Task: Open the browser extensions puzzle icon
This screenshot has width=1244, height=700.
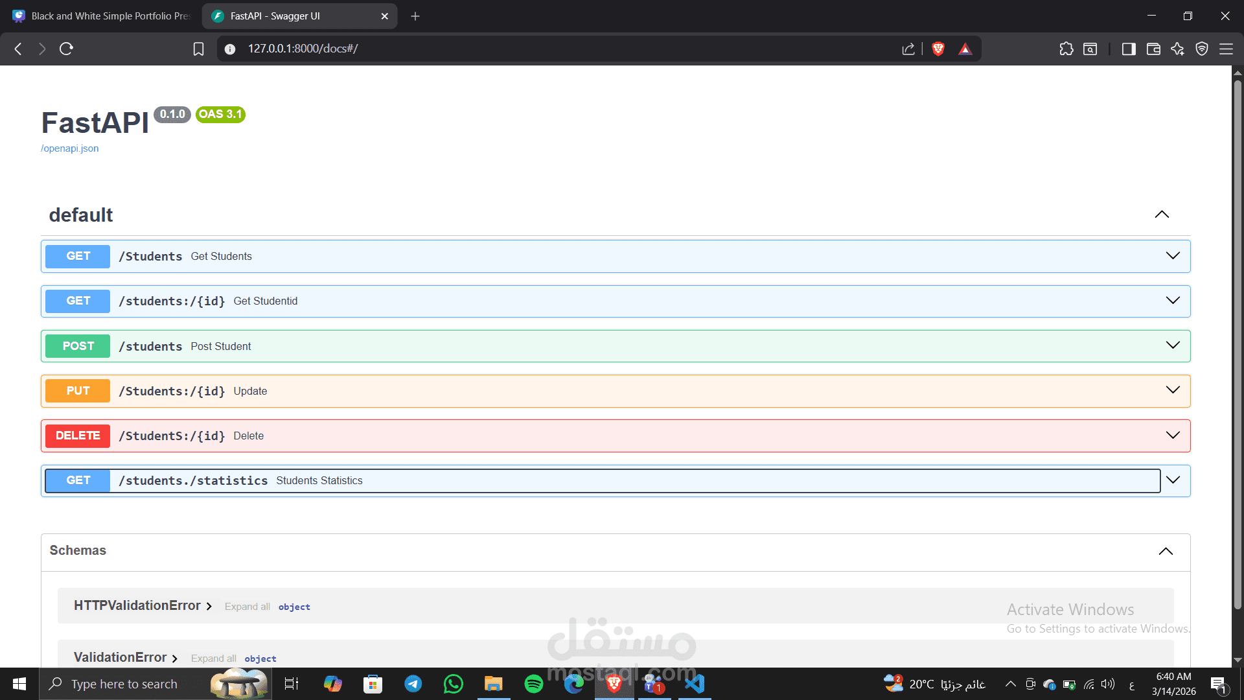Action: pyautogui.click(x=1066, y=49)
